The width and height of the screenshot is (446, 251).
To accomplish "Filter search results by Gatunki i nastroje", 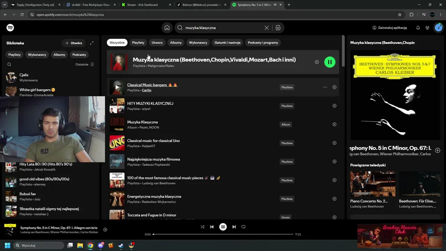I will 228,43.
